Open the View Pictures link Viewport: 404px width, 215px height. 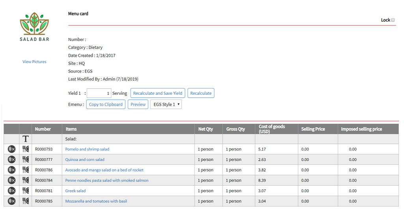tap(34, 62)
